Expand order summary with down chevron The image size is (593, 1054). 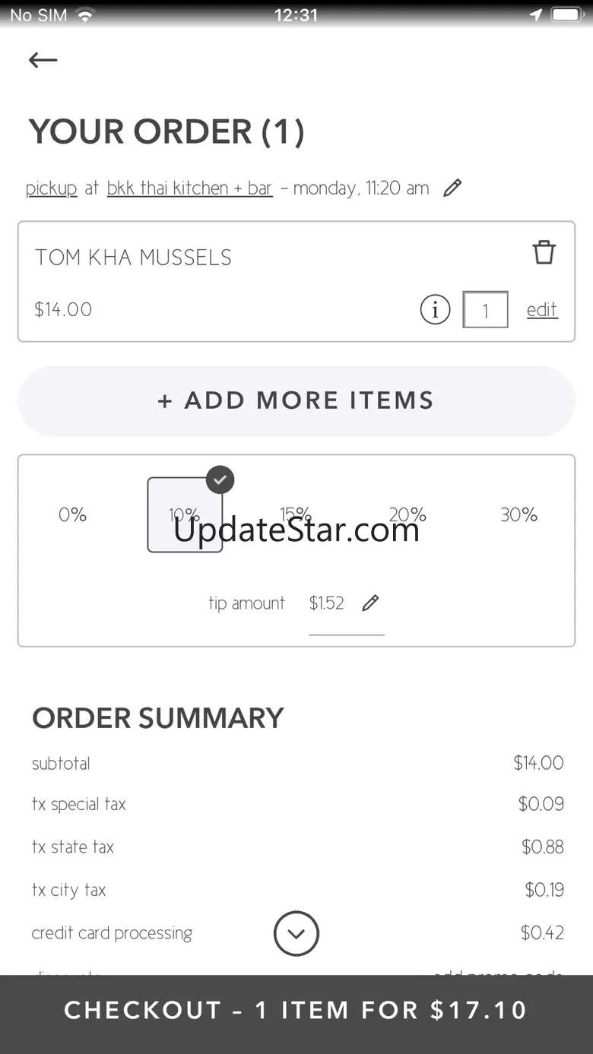(x=296, y=934)
